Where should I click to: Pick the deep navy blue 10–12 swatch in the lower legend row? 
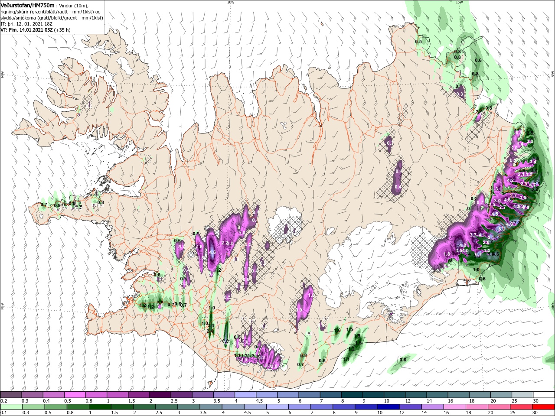(388, 407)
